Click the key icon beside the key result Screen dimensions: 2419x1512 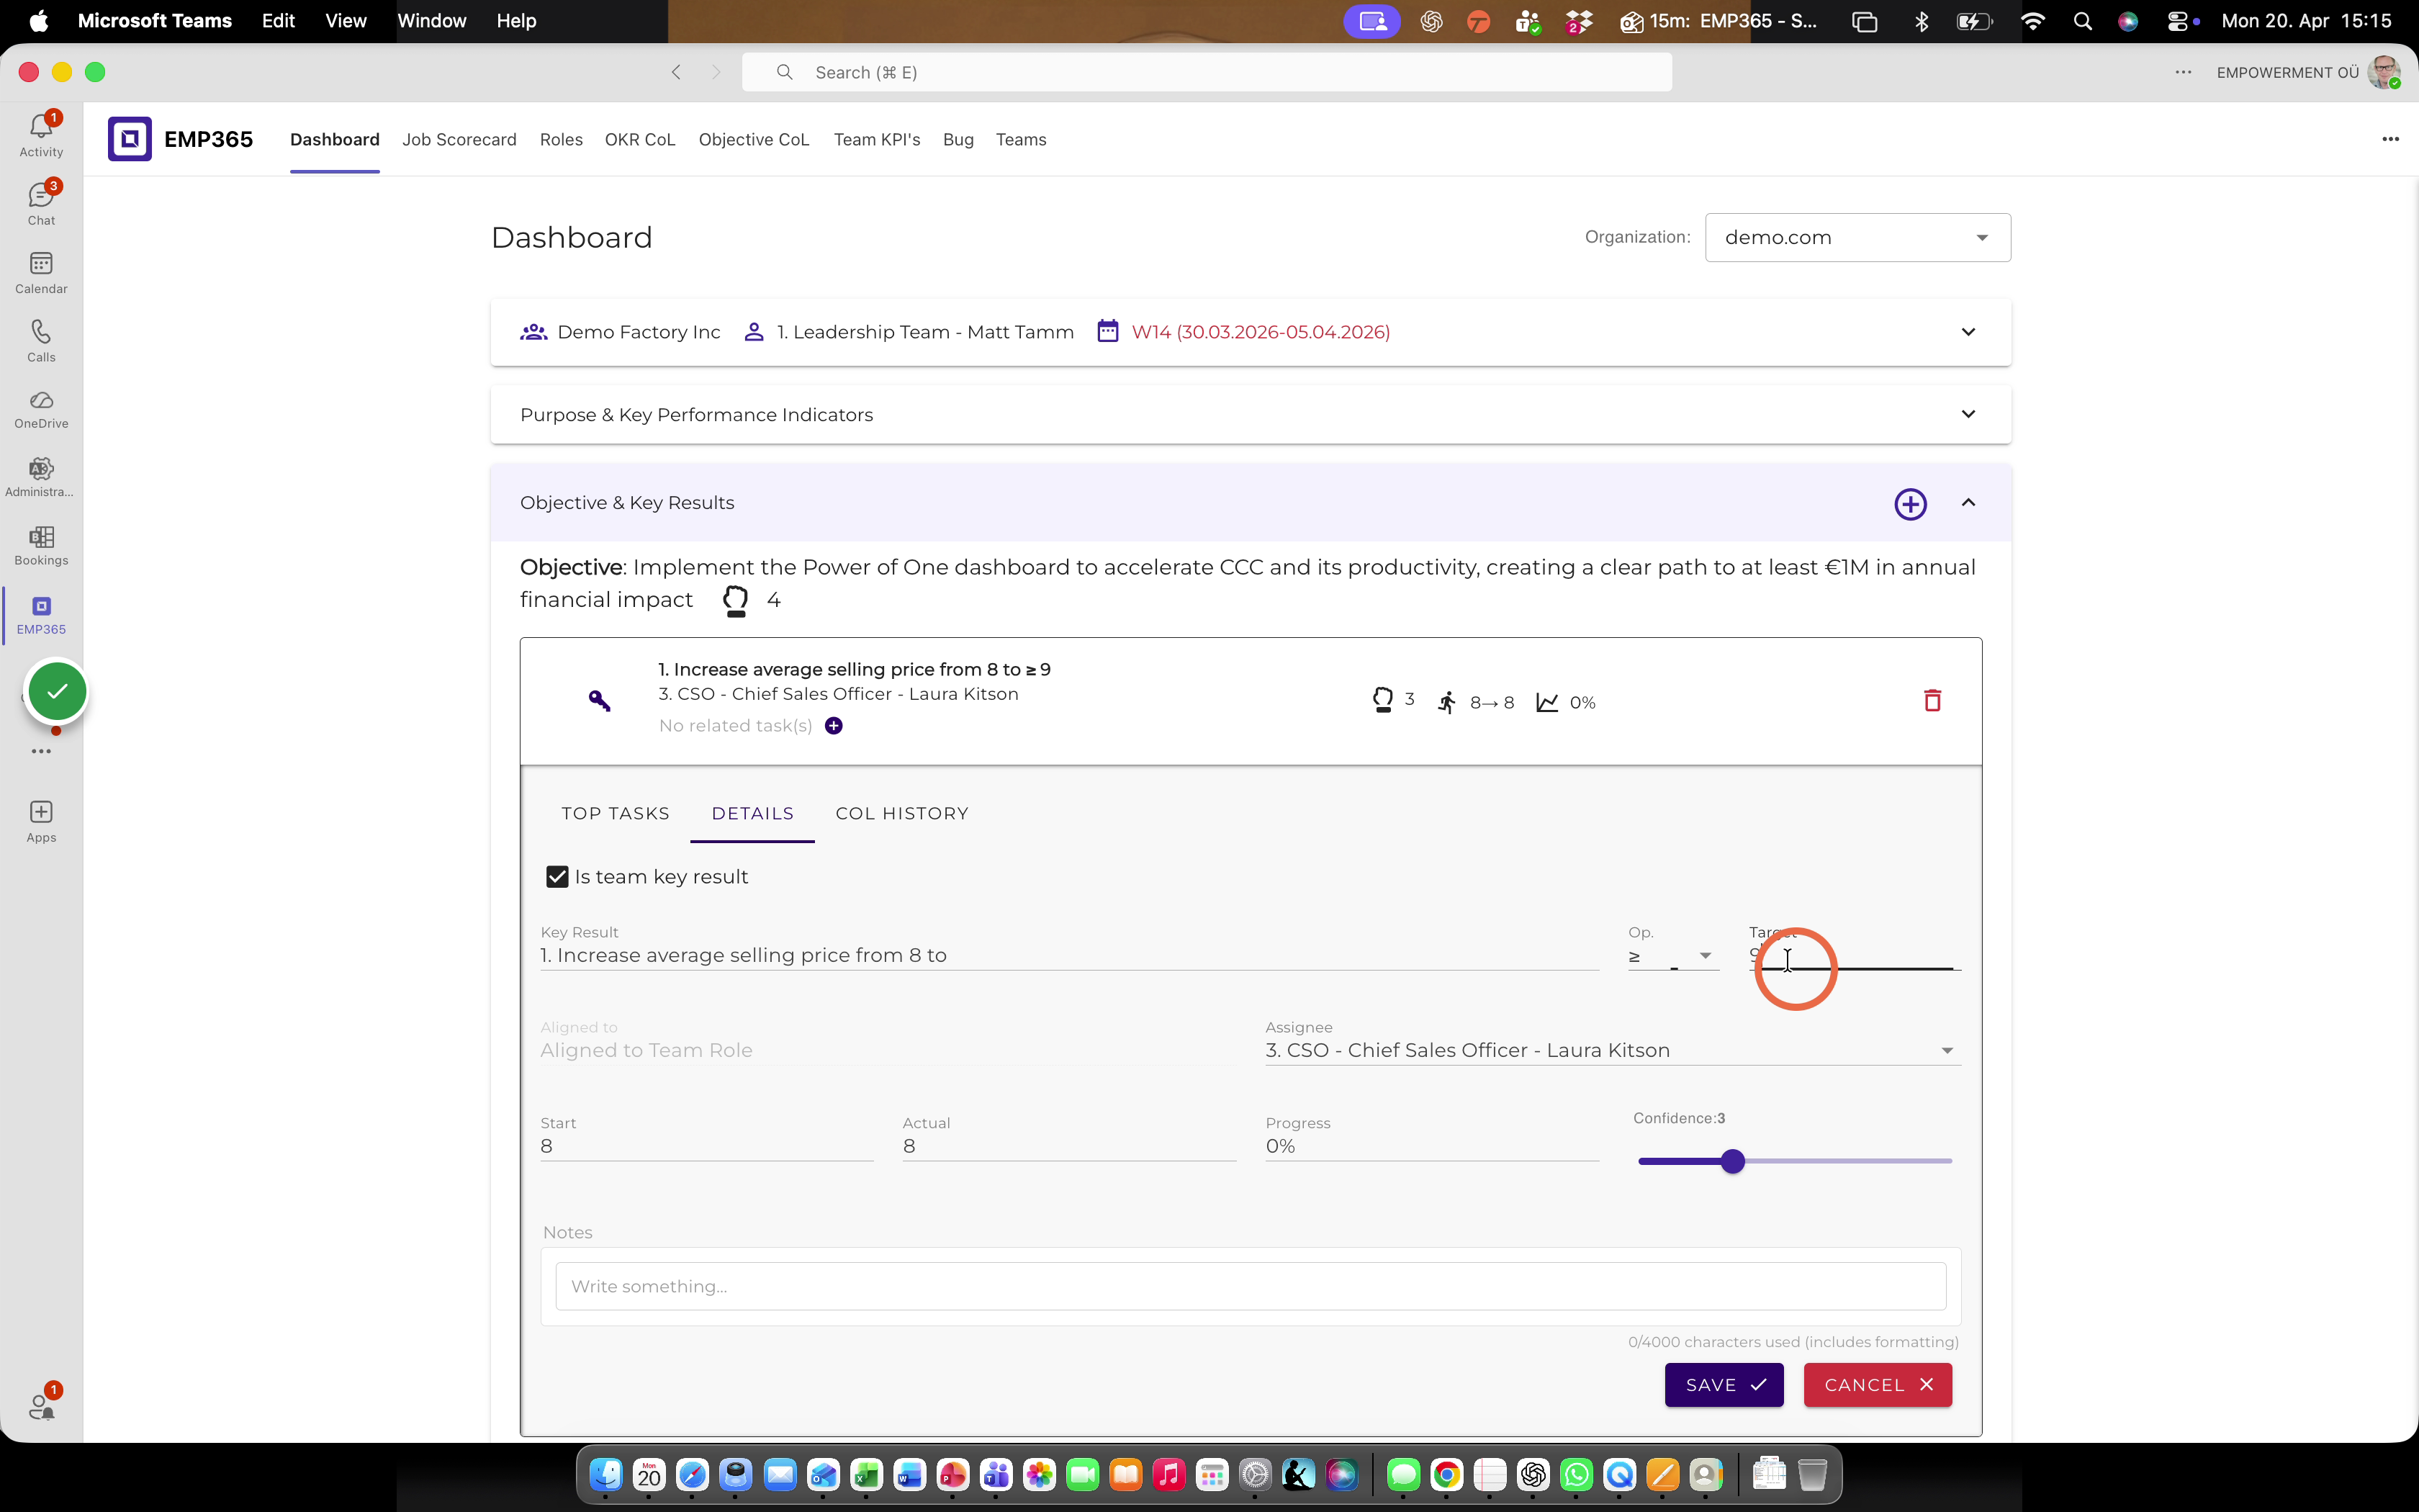click(x=599, y=700)
